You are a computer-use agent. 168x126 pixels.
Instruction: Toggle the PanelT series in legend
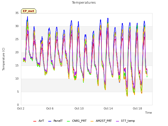click(55, 121)
